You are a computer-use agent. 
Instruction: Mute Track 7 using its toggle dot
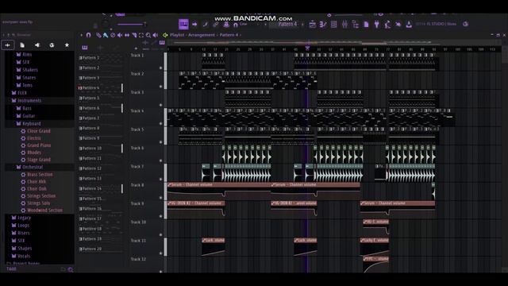160,179
